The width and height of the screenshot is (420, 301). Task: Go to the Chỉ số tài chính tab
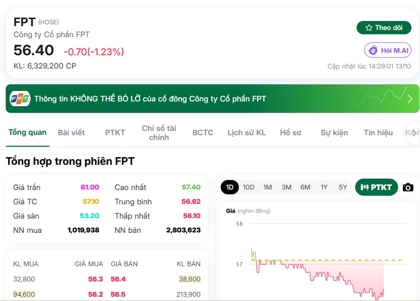159,133
